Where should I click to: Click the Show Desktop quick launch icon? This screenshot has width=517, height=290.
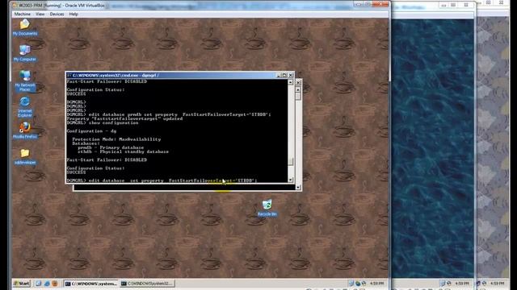[x=39, y=284]
